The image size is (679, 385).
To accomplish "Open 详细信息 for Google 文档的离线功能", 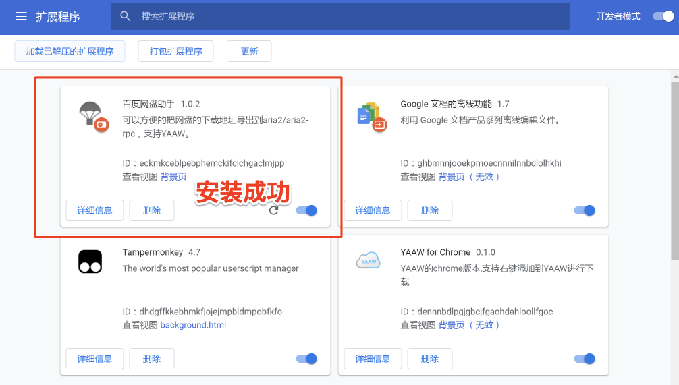I will click(x=373, y=210).
